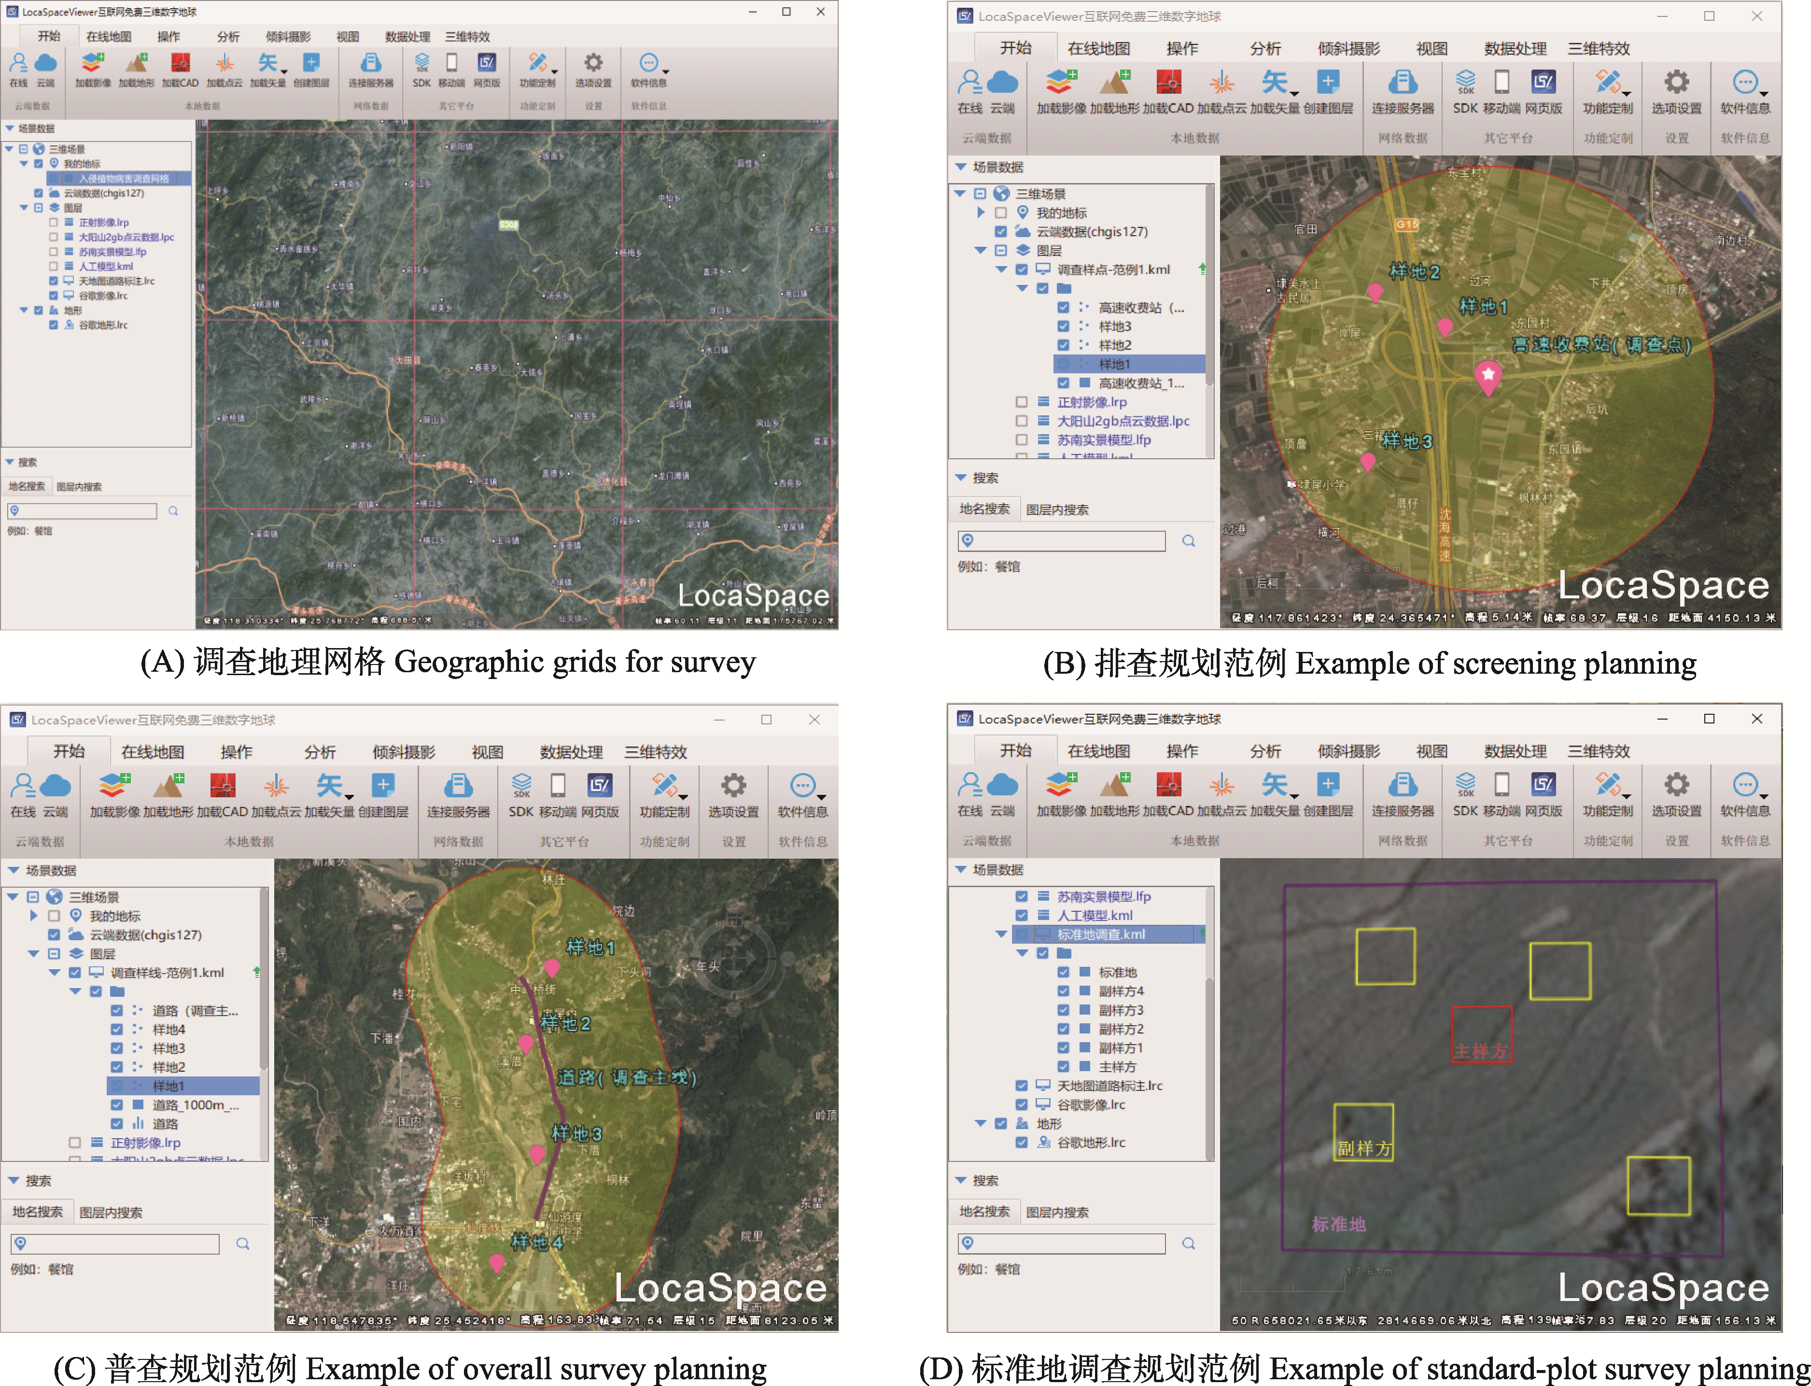Screen dimensions: 1811x1386
Task: In window B, click 连接服务器 server icon
Action: 1402,82
